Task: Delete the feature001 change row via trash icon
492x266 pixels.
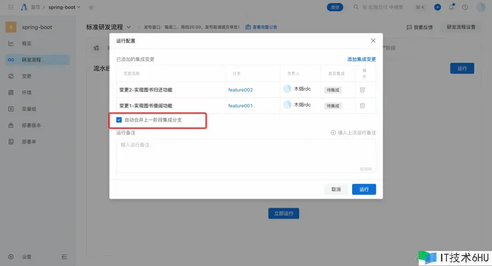Action: (362, 105)
